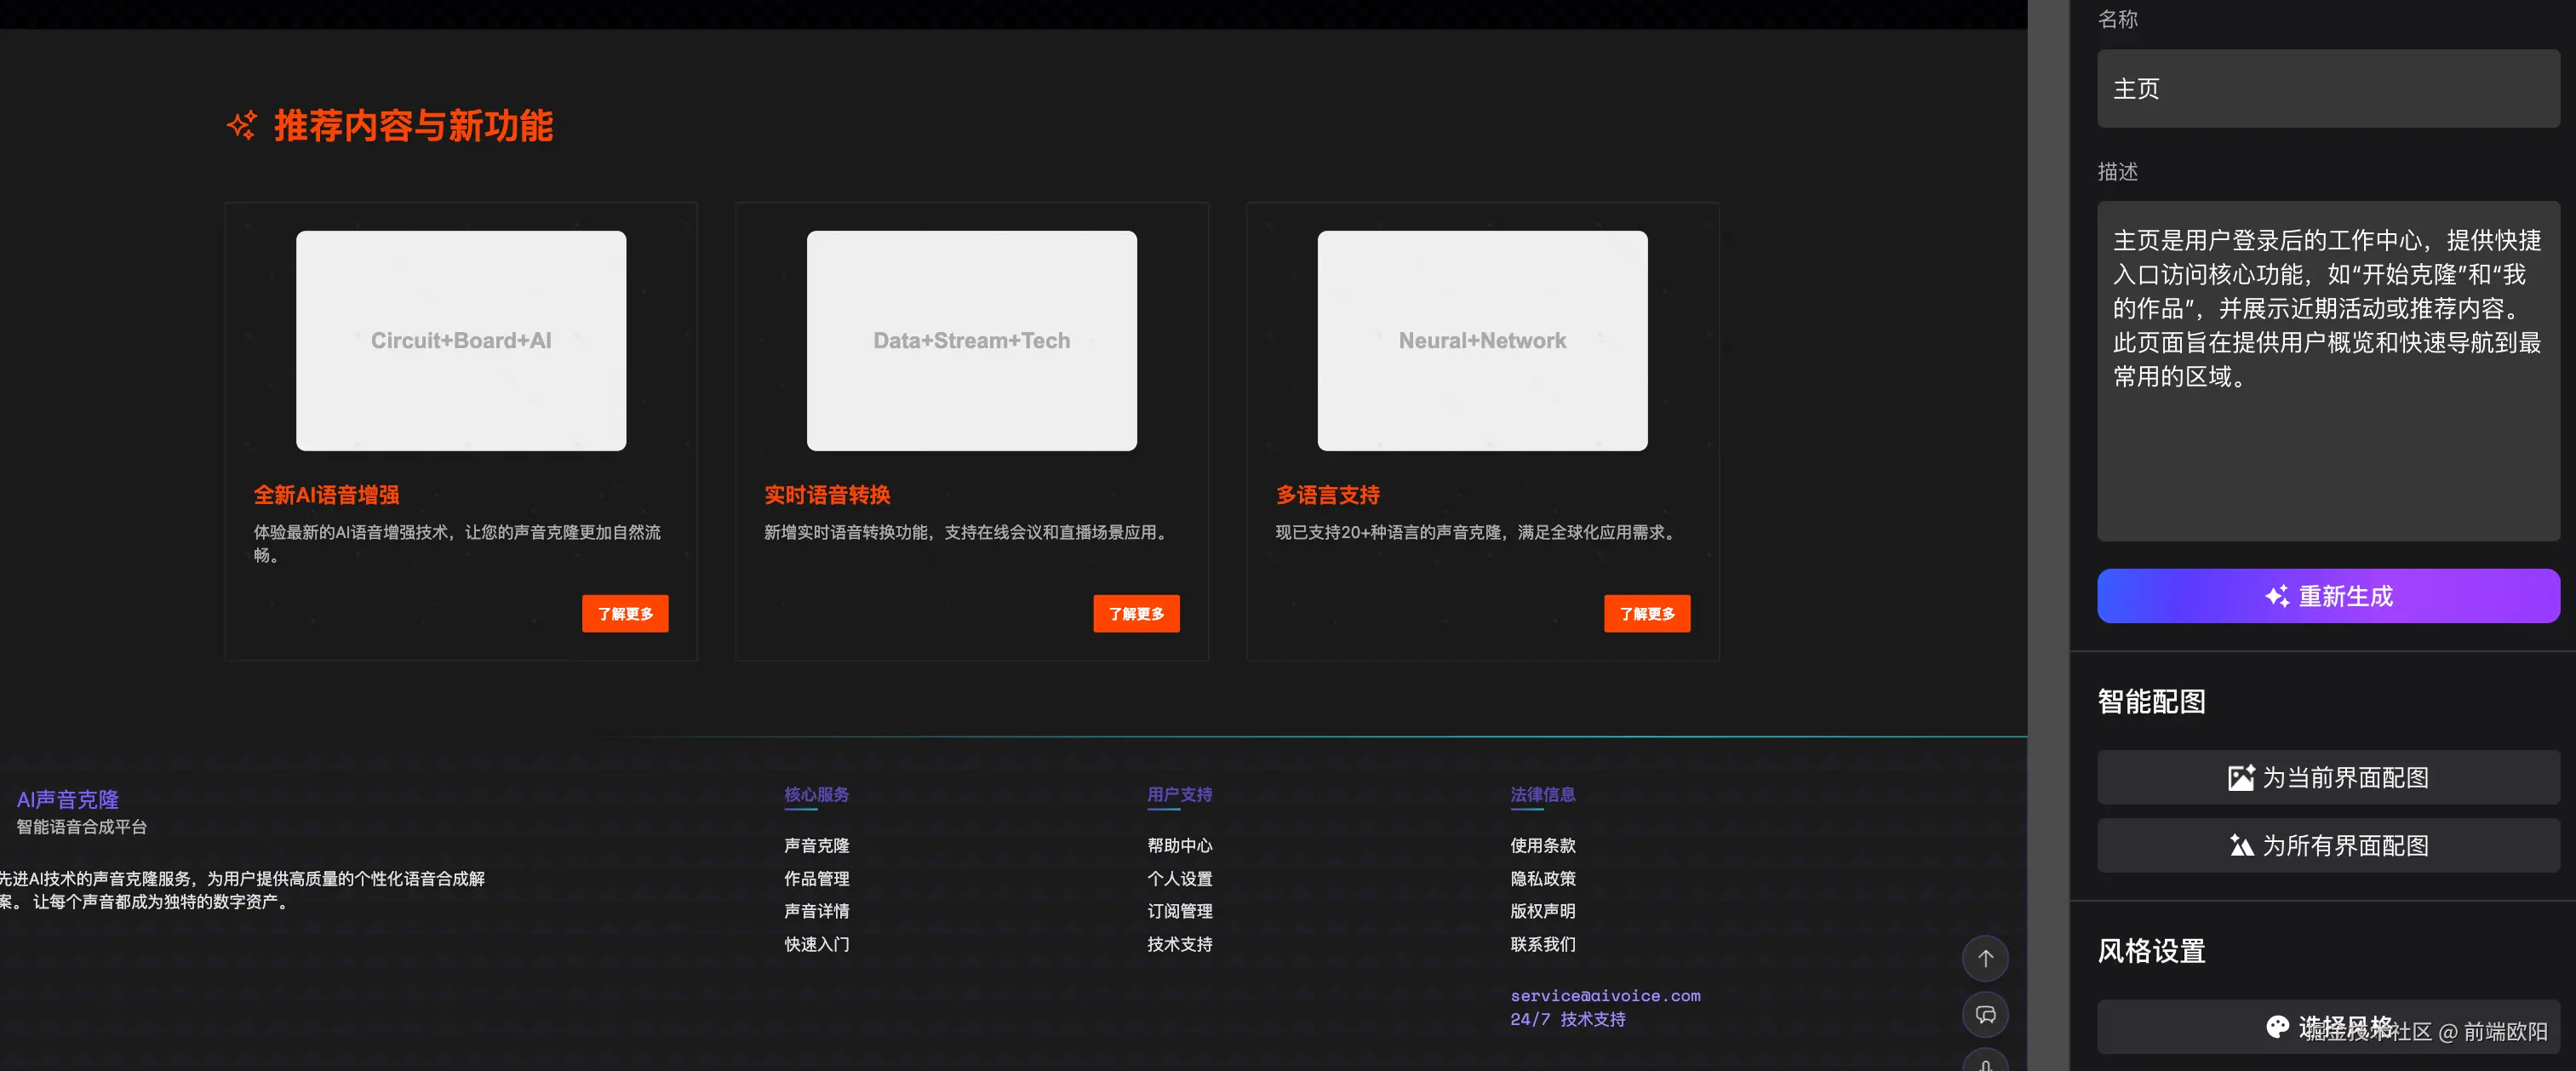Viewport: 2576px width, 1071px height.
Task: Open the 帮助中心 footer link
Action: 1179,845
